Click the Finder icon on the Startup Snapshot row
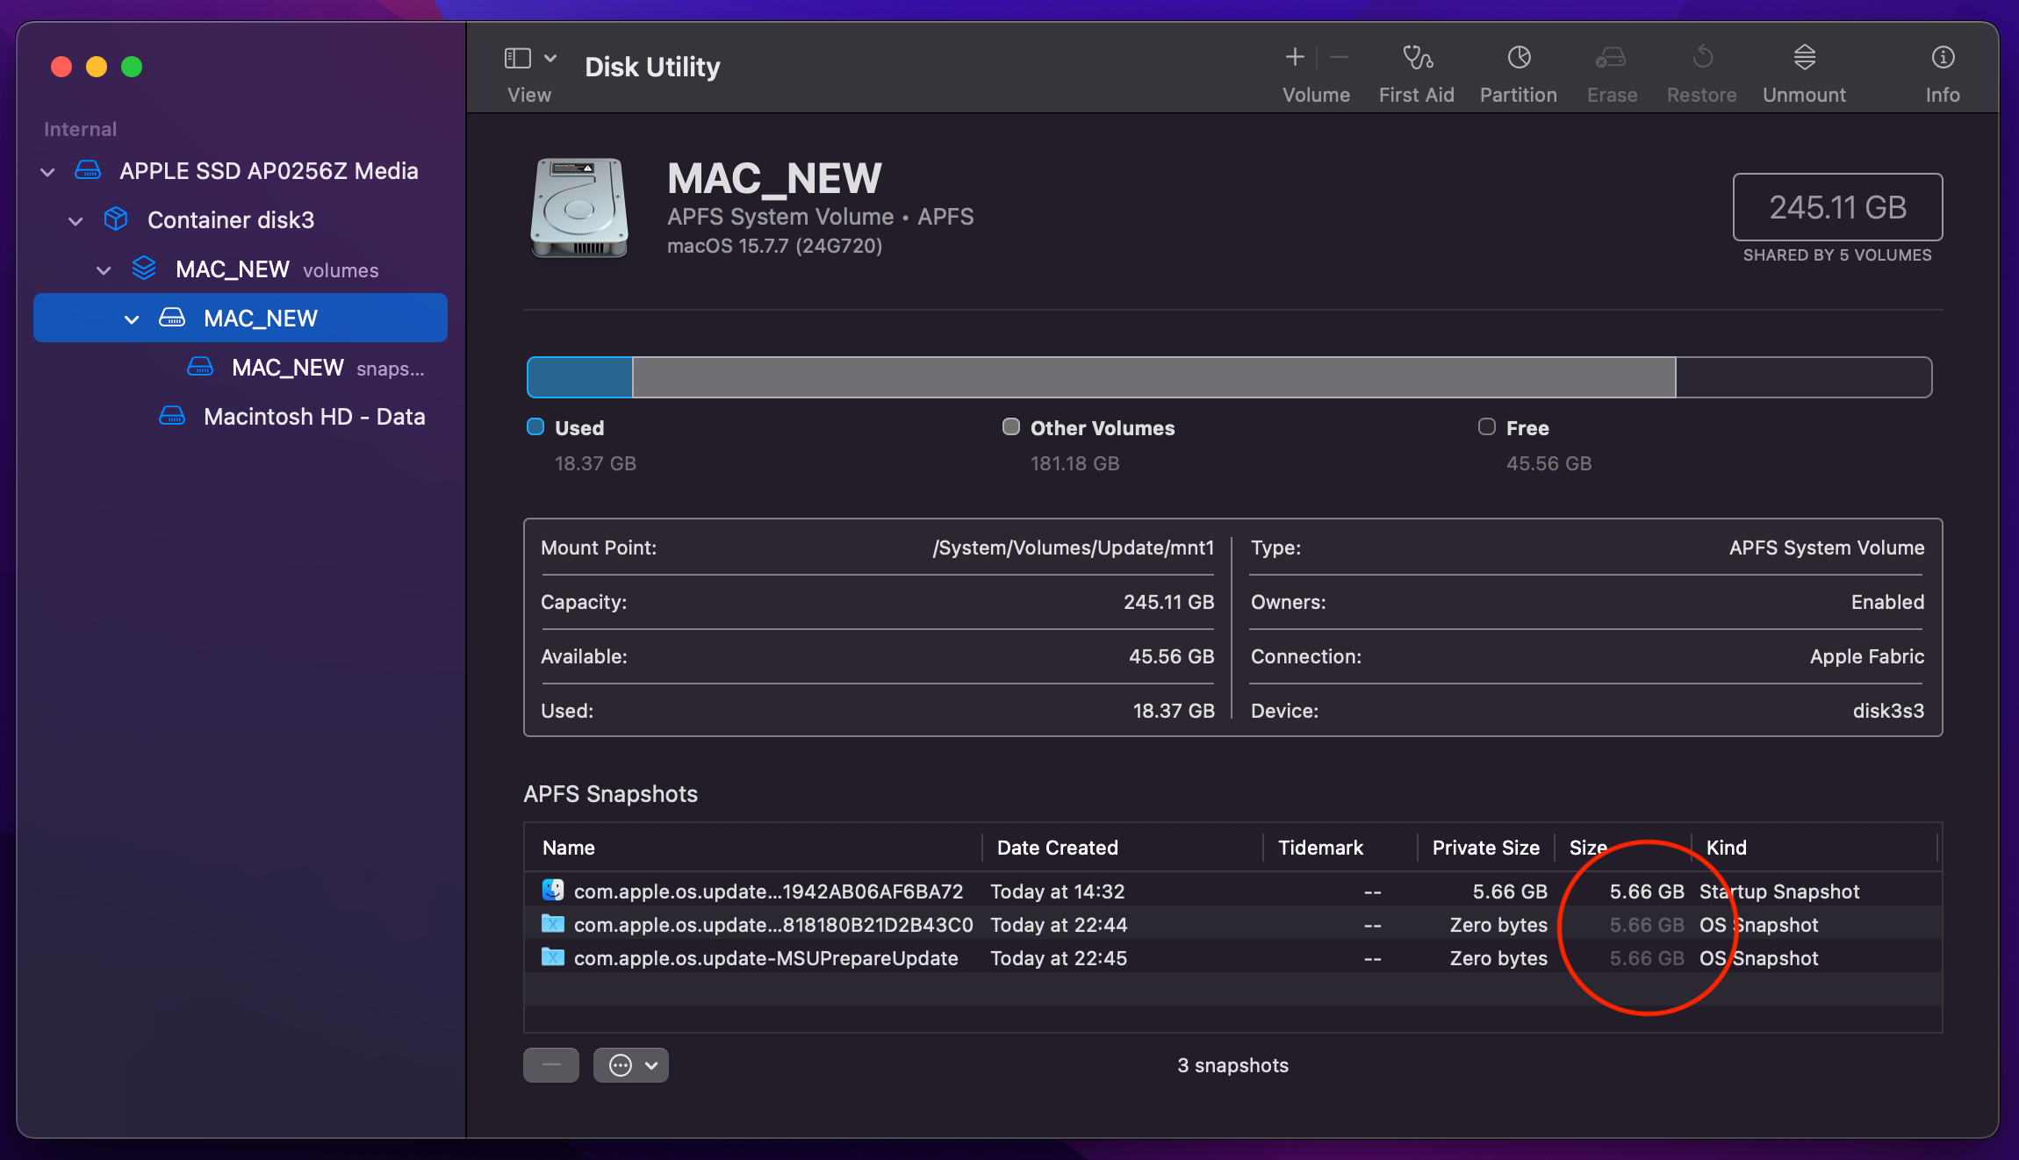This screenshot has width=2019, height=1160. (553, 891)
